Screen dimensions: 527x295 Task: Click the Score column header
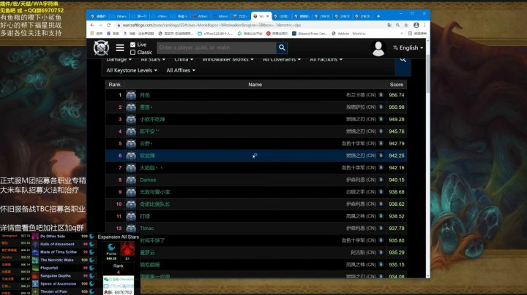pos(396,85)
